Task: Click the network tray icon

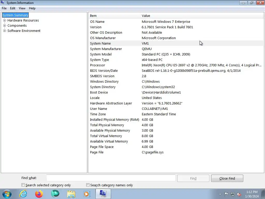Action: [233, 194]
